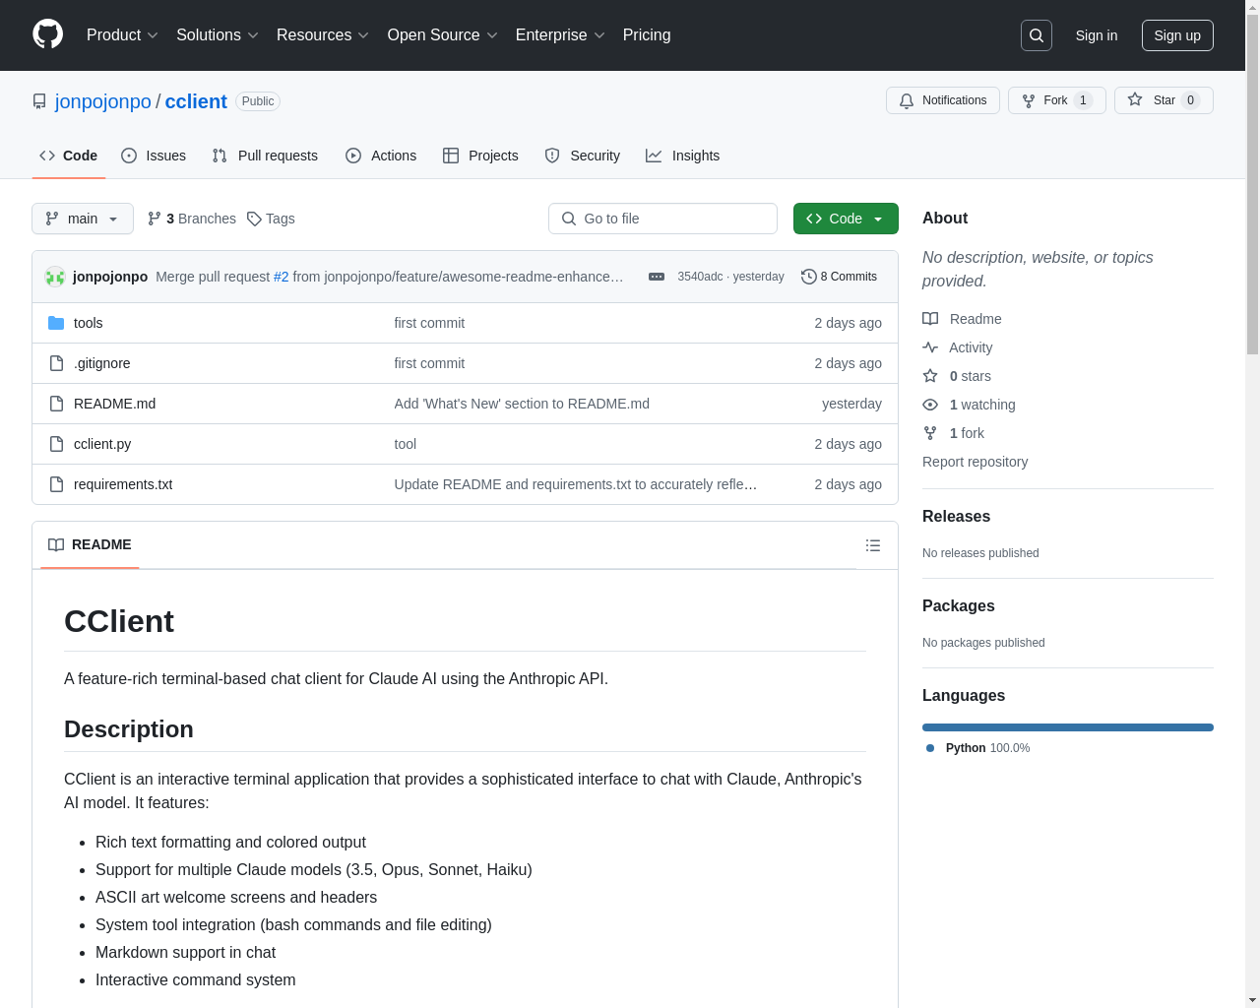This screenshot has height=1008, width=1260.
Task: Open the Packages heading link
Action: point(958,605)
